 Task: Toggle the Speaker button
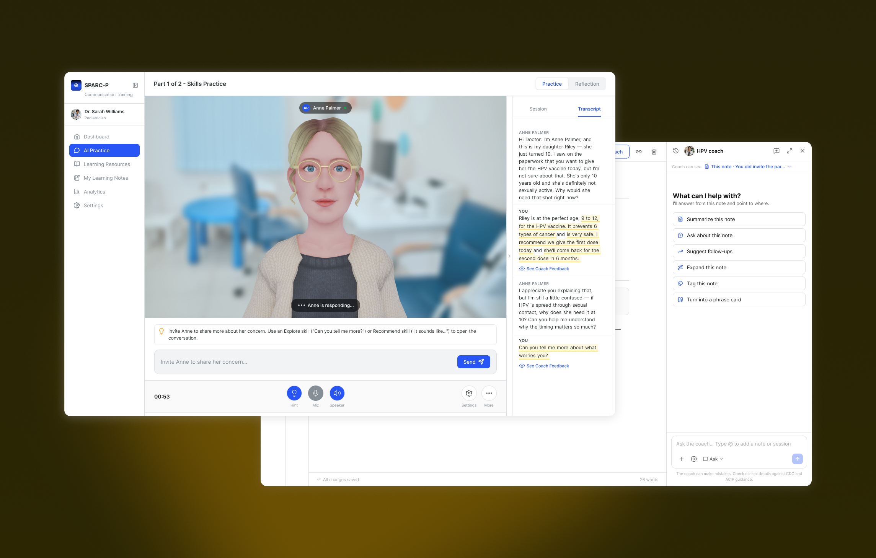[x=337, y=393]
